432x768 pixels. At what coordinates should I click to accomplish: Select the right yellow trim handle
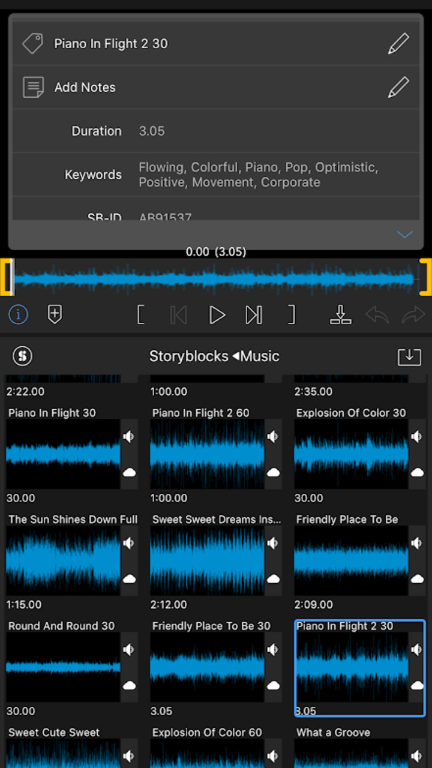pyautogui.click(x=425, y=277)
